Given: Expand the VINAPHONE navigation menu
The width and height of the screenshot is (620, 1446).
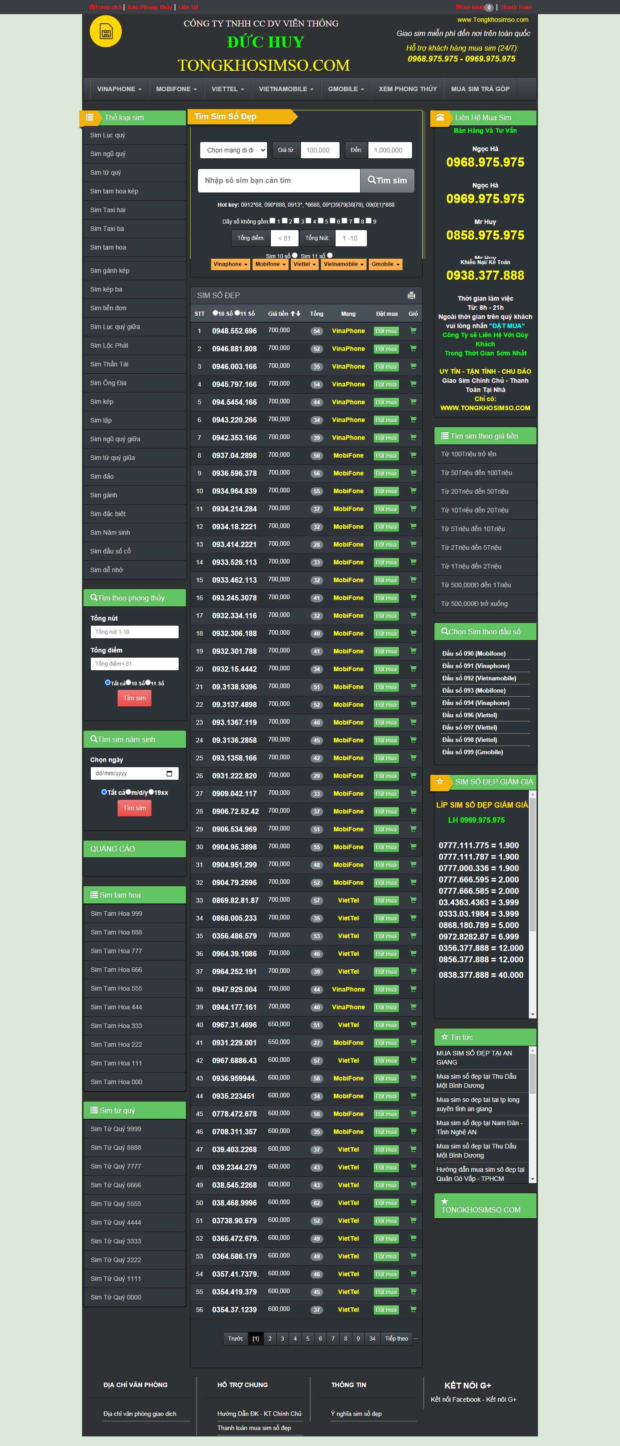Looking at the screenshot, I should (119, 89).
